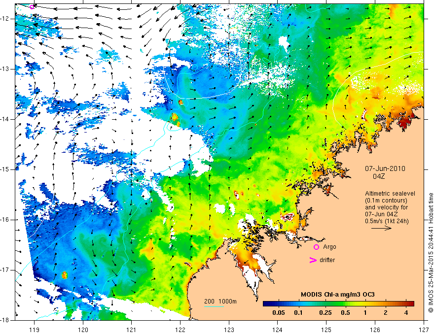Select the 'Argo' legend label
The image size is (434, 335).
click(329, 247)
